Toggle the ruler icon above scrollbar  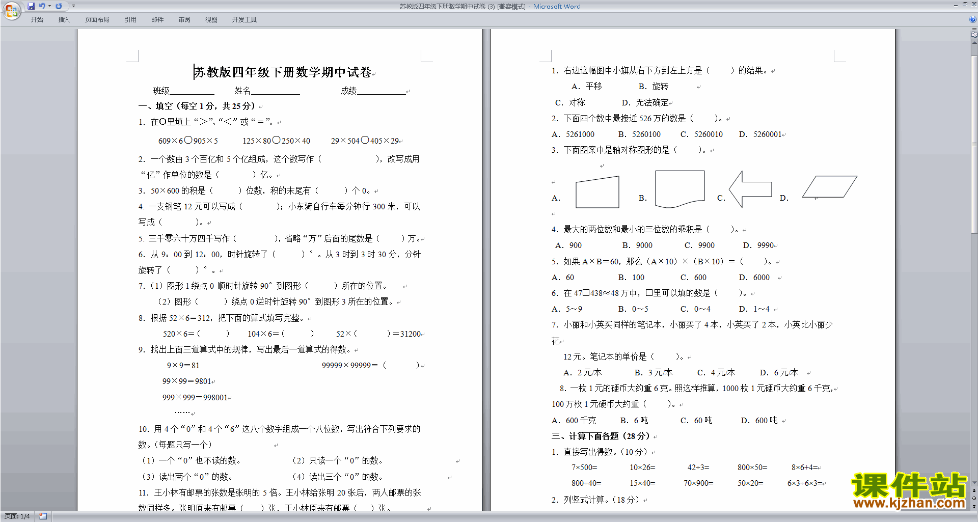click(974, 35)
